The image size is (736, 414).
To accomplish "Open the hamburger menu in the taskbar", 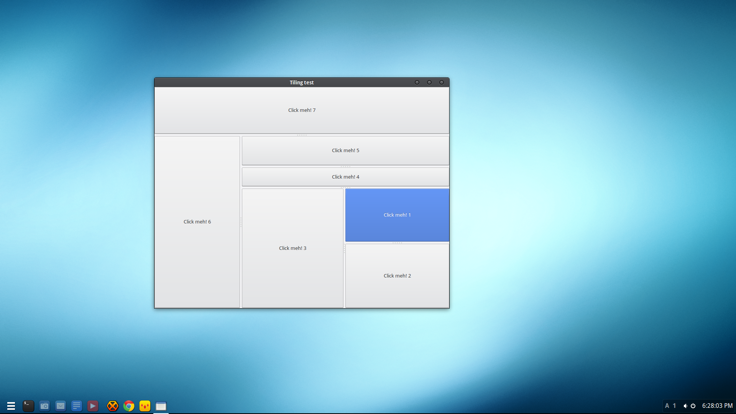I will click(x=11, y=406).
